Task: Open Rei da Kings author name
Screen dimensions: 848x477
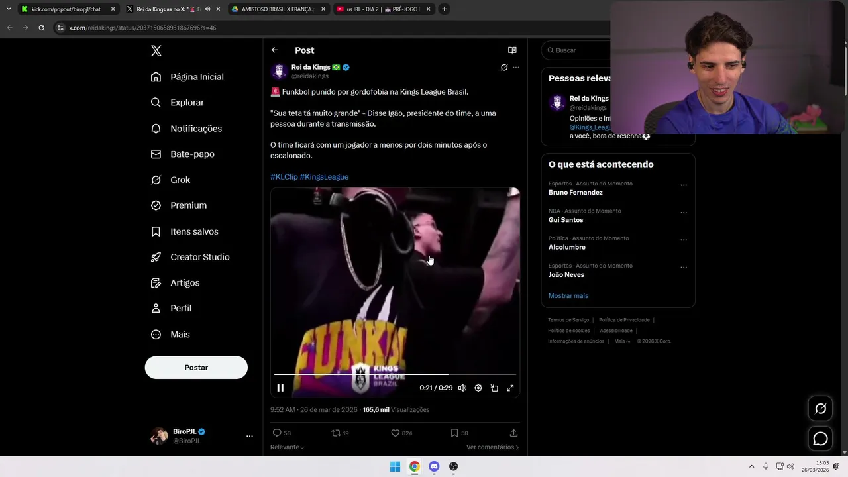Action: [x=311, y=67]
